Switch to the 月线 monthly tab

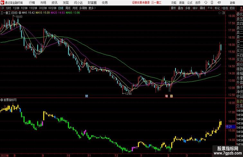click(75, 8)
